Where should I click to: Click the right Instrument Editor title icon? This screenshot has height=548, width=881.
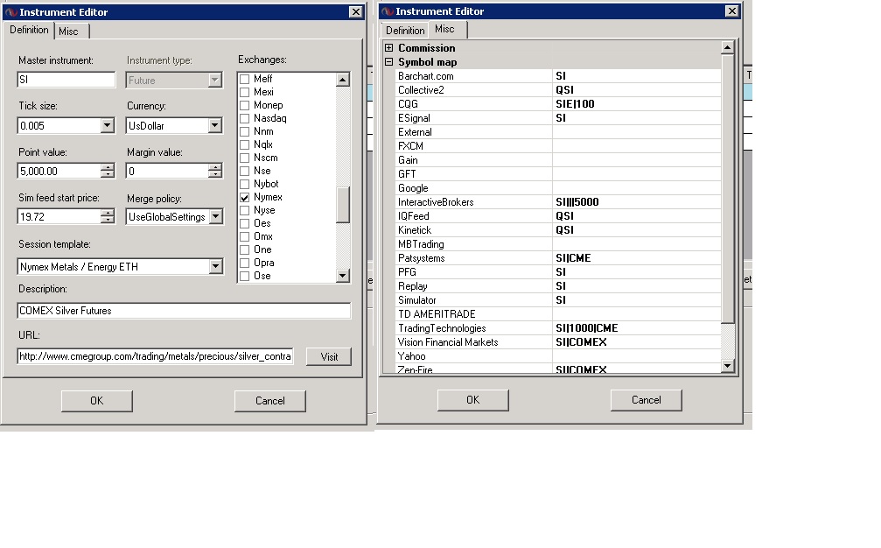[387, 11]
